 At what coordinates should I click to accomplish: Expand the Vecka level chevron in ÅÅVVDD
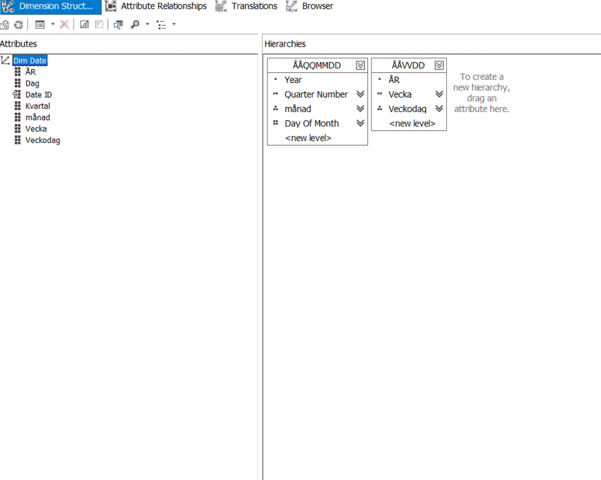[x=439, y=94]
